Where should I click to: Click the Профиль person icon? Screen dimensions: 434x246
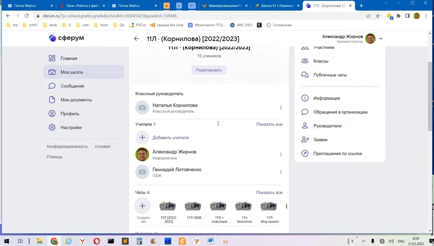point(52,114)
